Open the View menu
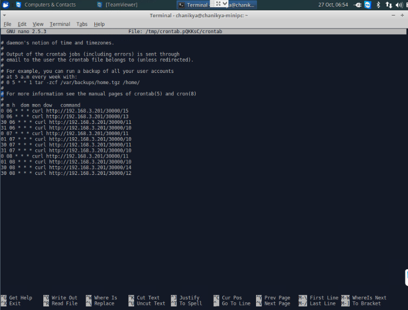408x310 pixels. (x=38, y=24)
